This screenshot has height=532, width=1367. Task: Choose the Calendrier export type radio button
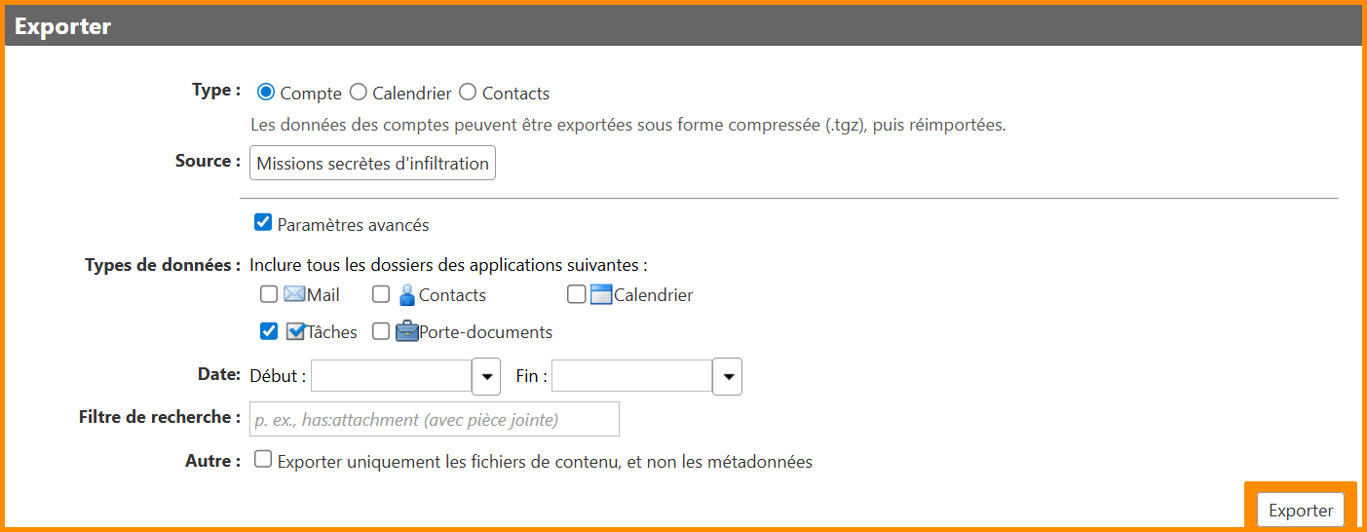tap(359, 93)
